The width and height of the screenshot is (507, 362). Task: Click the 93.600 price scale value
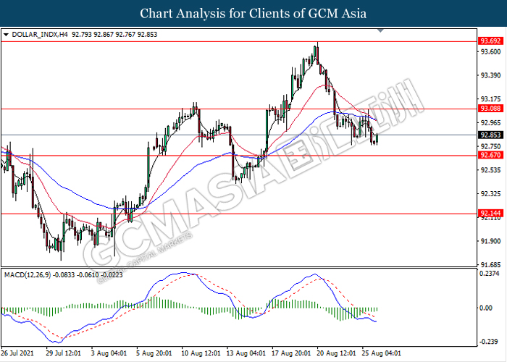[x=490, y=52]
